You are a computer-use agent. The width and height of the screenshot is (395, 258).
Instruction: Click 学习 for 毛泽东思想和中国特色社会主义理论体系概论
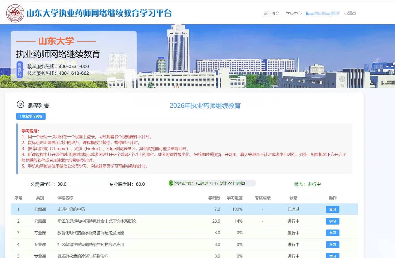(333, 221)
